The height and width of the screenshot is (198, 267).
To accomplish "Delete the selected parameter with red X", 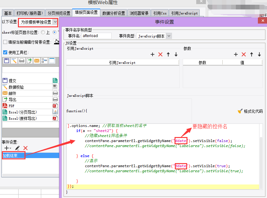I will 244,54.
